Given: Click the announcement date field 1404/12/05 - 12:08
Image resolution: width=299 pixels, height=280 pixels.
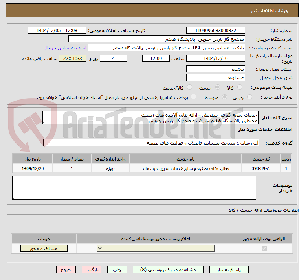Looking at the screenshot, I should [57, 30].
